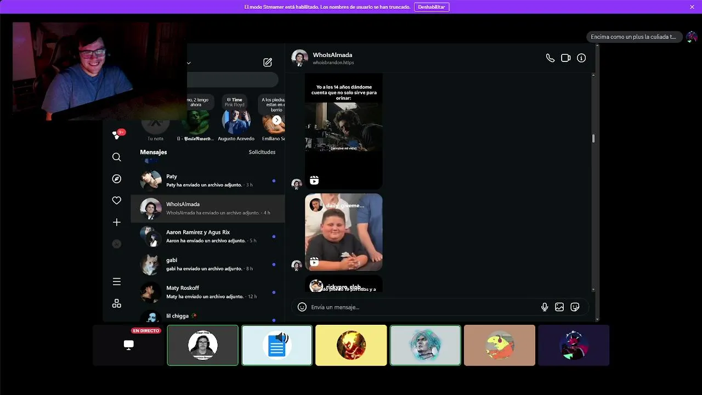
Task: Close the Streamer mode banner
Action: 692,7
